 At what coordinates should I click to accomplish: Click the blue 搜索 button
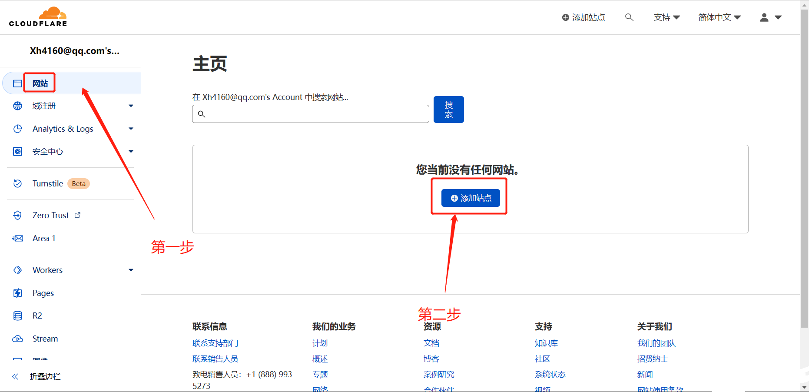pyautogui.click(x=449, y=110)
